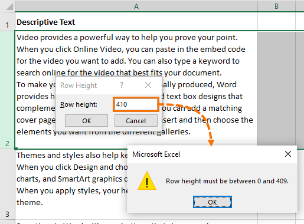This screenshot has height=224, width=304.
Task: Select row 2 header
Action: pos(7,90)
